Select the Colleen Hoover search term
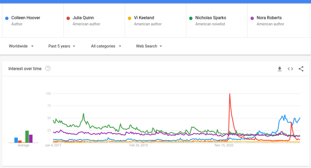The width and height of the screenshot is (311, 168). [26, 18]
